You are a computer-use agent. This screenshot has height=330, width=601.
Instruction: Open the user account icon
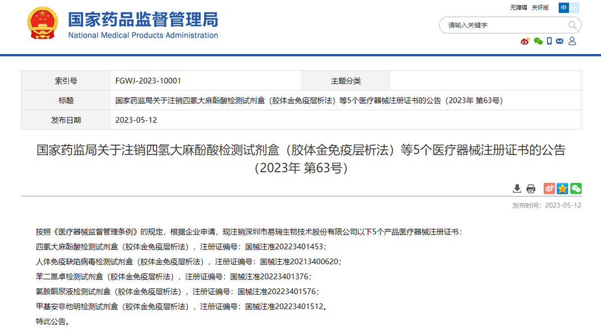572,41
